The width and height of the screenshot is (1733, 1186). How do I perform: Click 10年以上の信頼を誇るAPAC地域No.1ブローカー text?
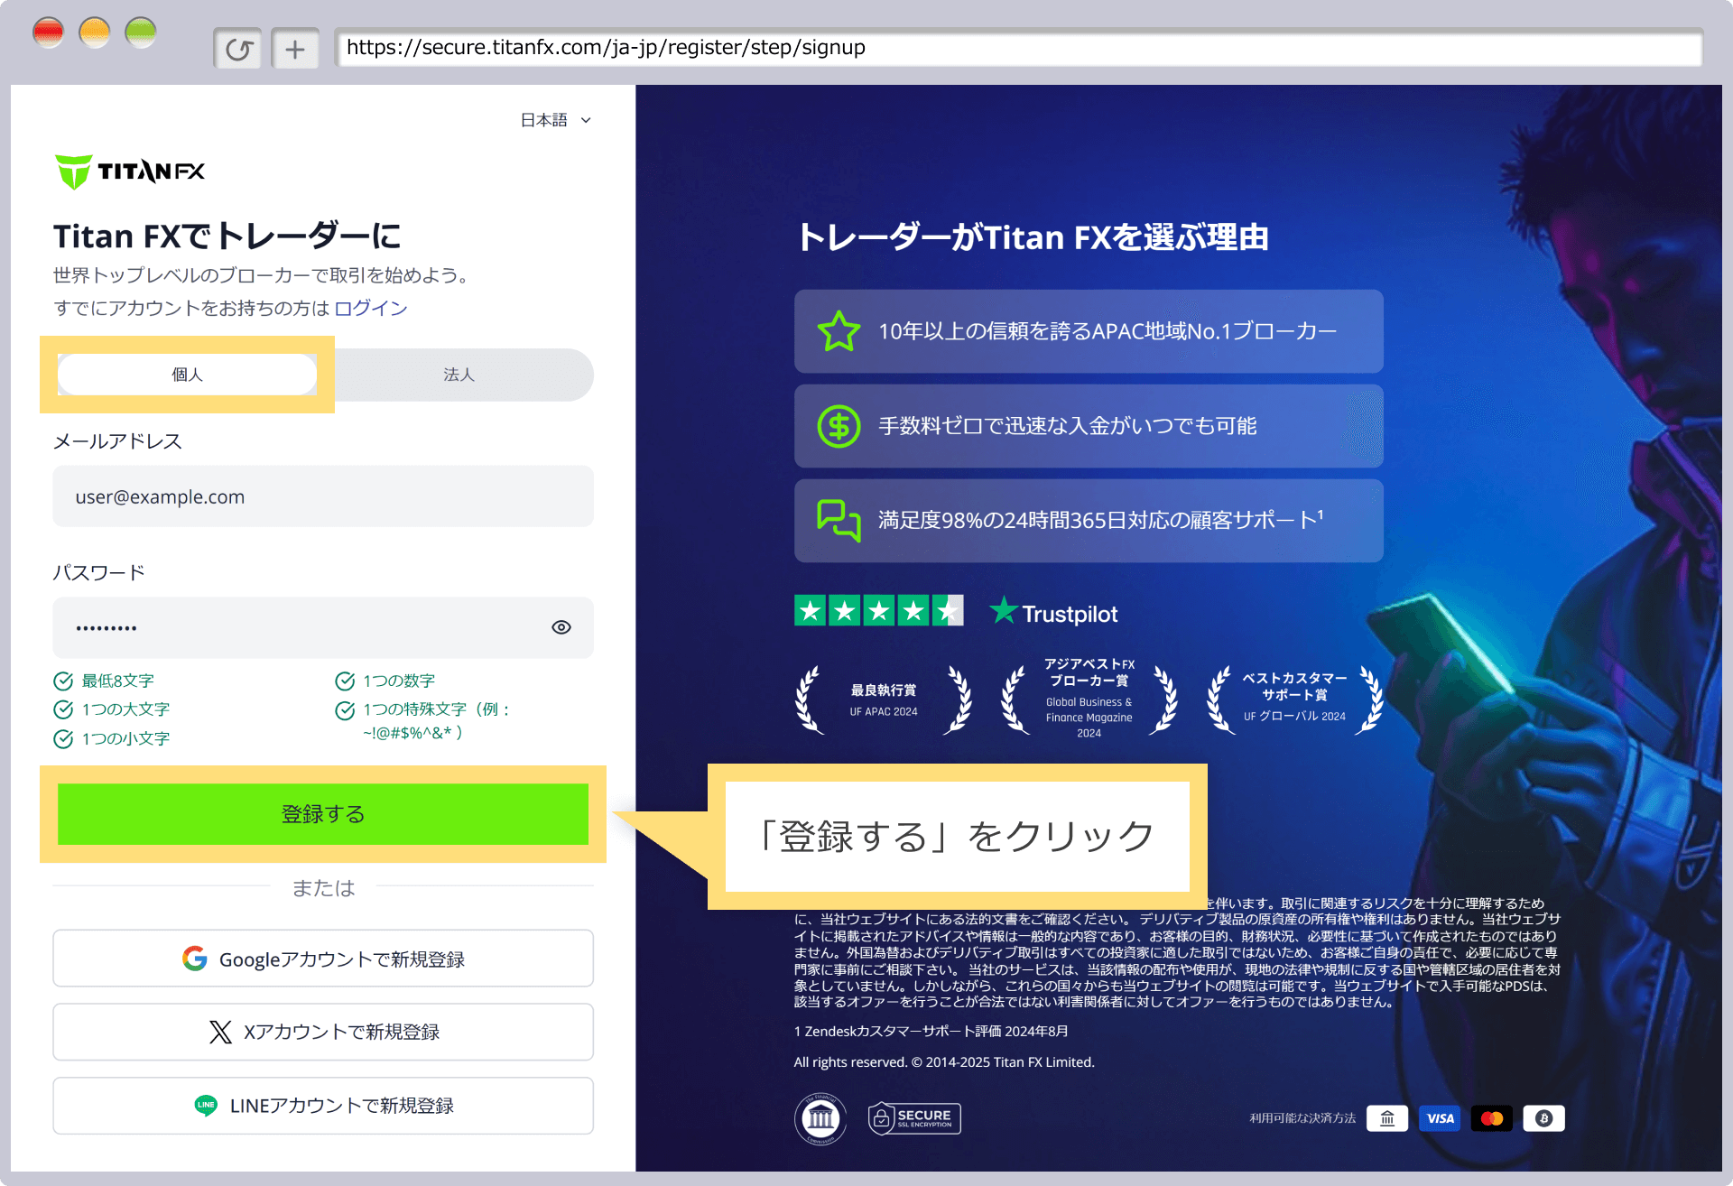[1107, 331]
